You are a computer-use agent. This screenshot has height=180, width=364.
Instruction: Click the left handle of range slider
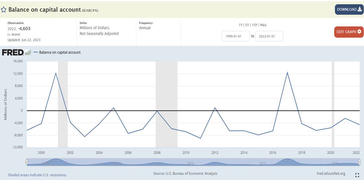pos(26,162)
